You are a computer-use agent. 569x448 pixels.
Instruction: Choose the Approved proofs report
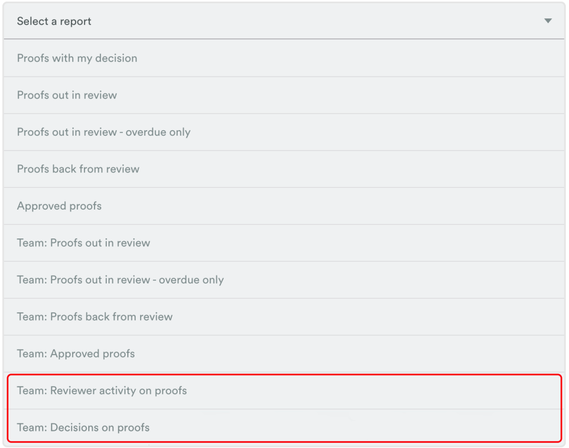click(59, 206)
